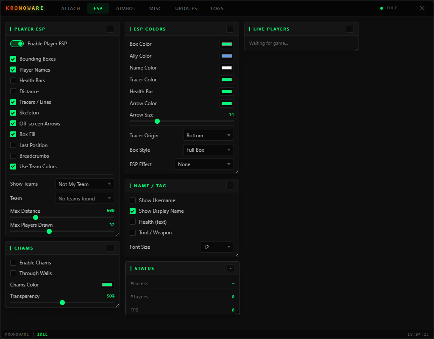
Task: Open the Ally Color swatch
Action: [227, 56]
